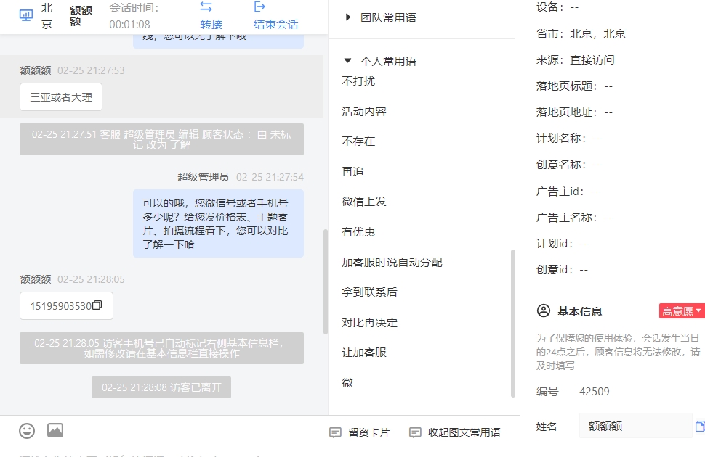Viewport: 705px width, 457px height.
Task: Click the 访客手机号已自动标记 system notice
Action: click(x=161, y=348)
